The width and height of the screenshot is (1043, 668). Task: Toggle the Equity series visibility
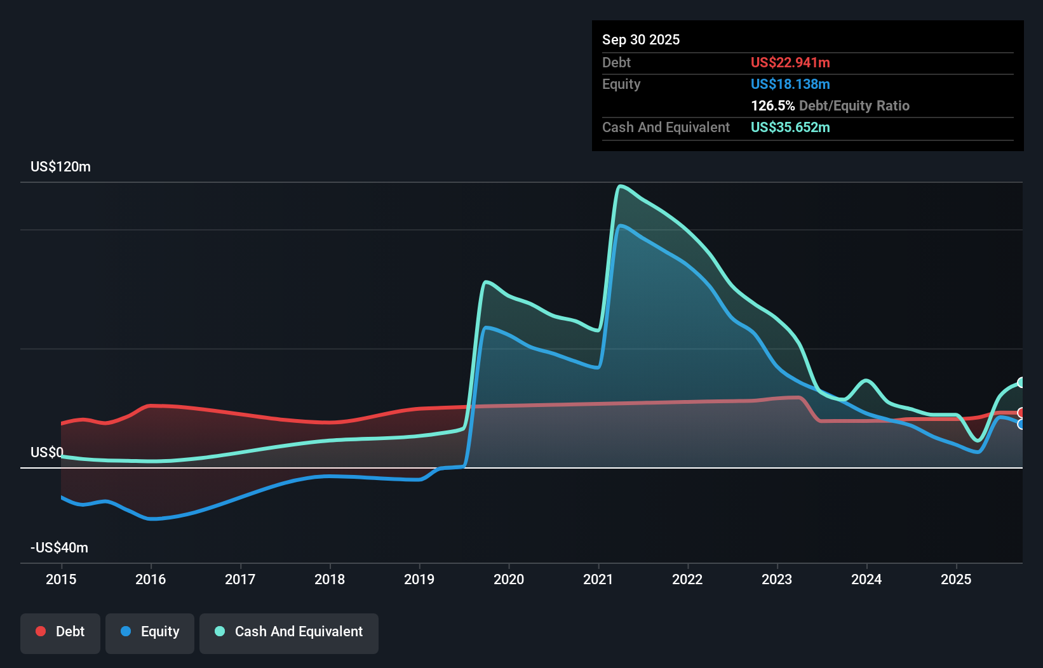point(150,632)
